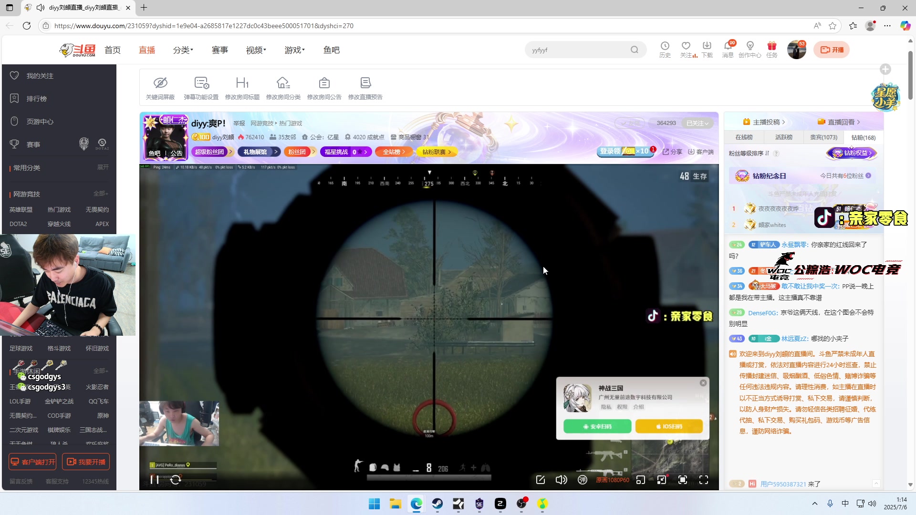Open 修改房间公告 edit room notice
This screenshot has width=916, height=515.
324,88
